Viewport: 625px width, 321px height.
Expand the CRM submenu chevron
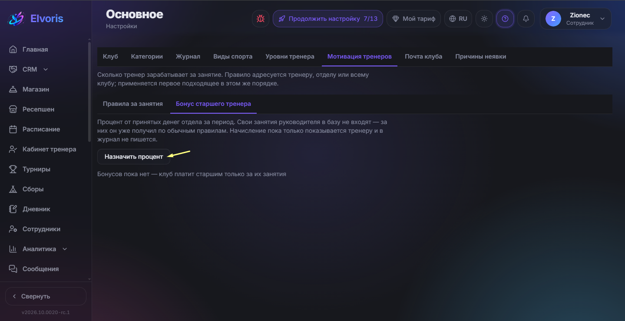point(46,69)
